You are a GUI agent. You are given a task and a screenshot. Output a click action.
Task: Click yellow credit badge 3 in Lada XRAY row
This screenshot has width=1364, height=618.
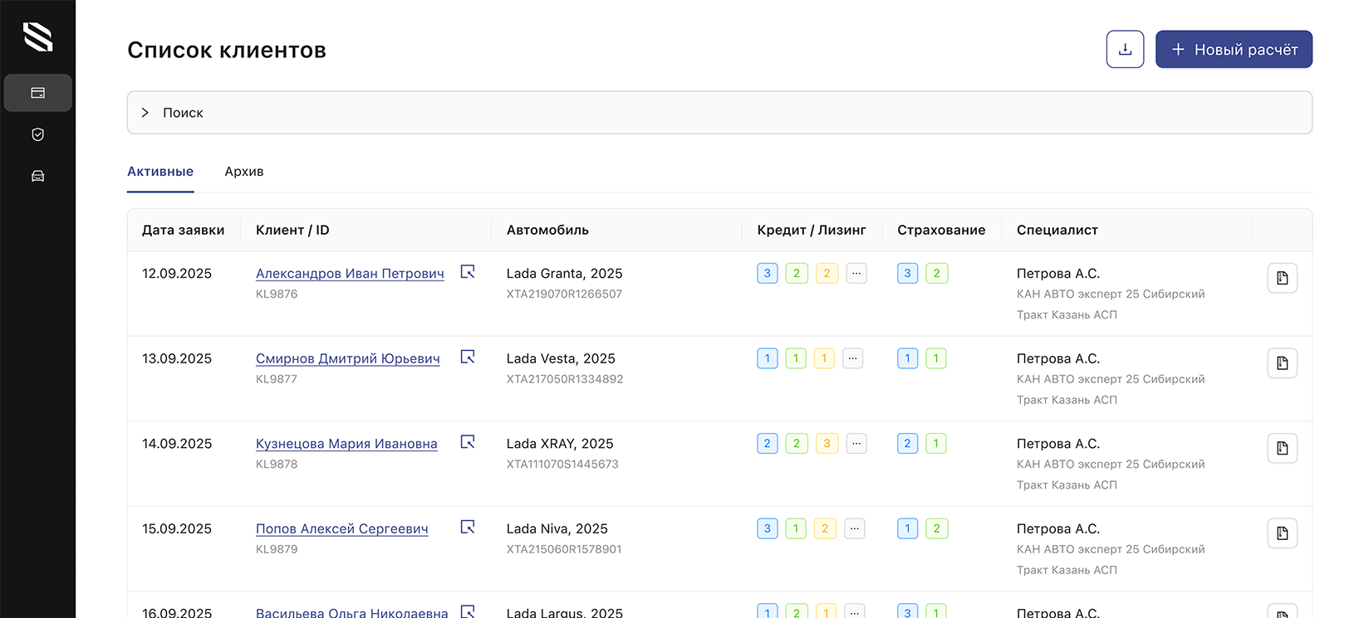pyautogui.click(x=827, y=444)
